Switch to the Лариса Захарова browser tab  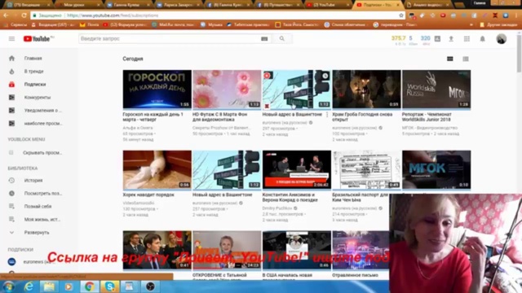[178, 5]
